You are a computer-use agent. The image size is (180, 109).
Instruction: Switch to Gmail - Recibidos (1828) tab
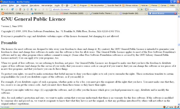(74, 14)
